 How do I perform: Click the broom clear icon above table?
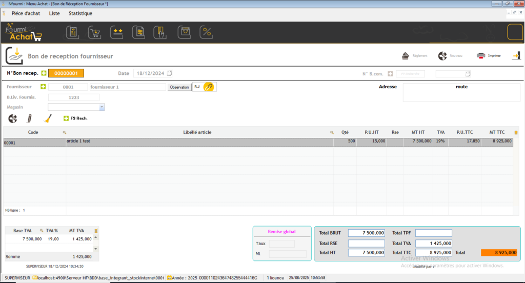point(47,118)
